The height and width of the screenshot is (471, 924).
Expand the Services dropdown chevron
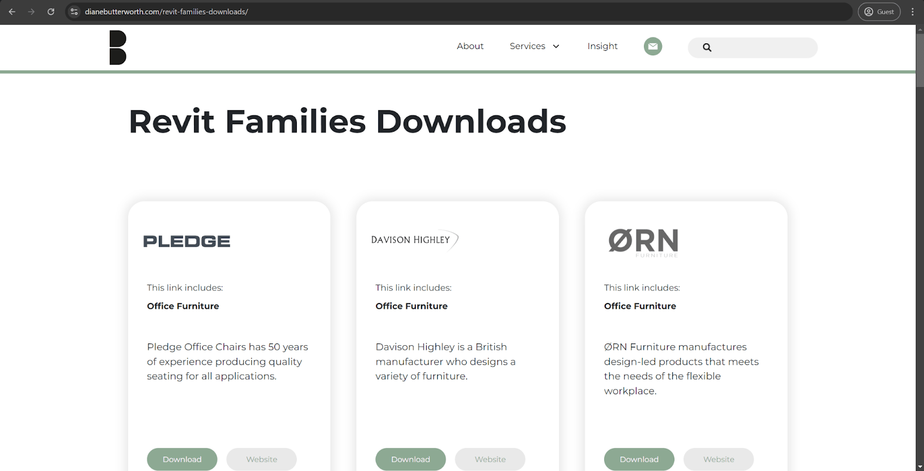[x=556, y=46]
